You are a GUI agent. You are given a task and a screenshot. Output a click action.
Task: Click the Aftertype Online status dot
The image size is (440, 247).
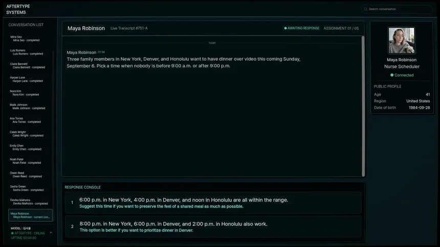coord(12,233)
